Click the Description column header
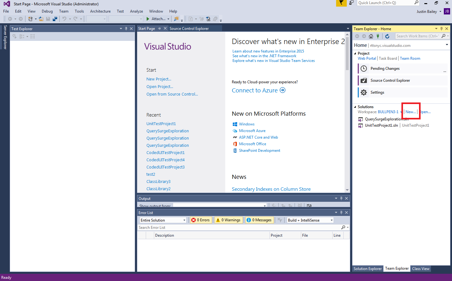 [x=212, y=235]
